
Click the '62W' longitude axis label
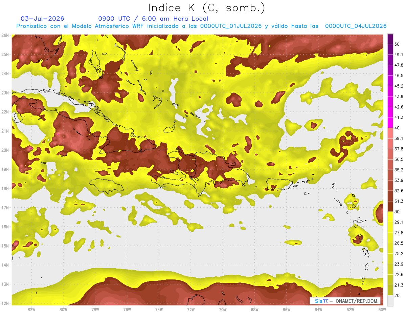350,310
